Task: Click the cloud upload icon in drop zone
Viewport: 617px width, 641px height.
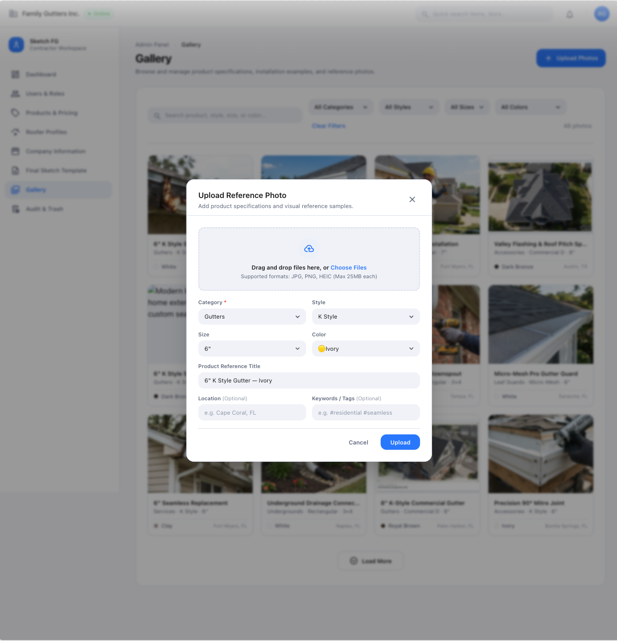Action: pyautogui.click(x=309, y=248)
